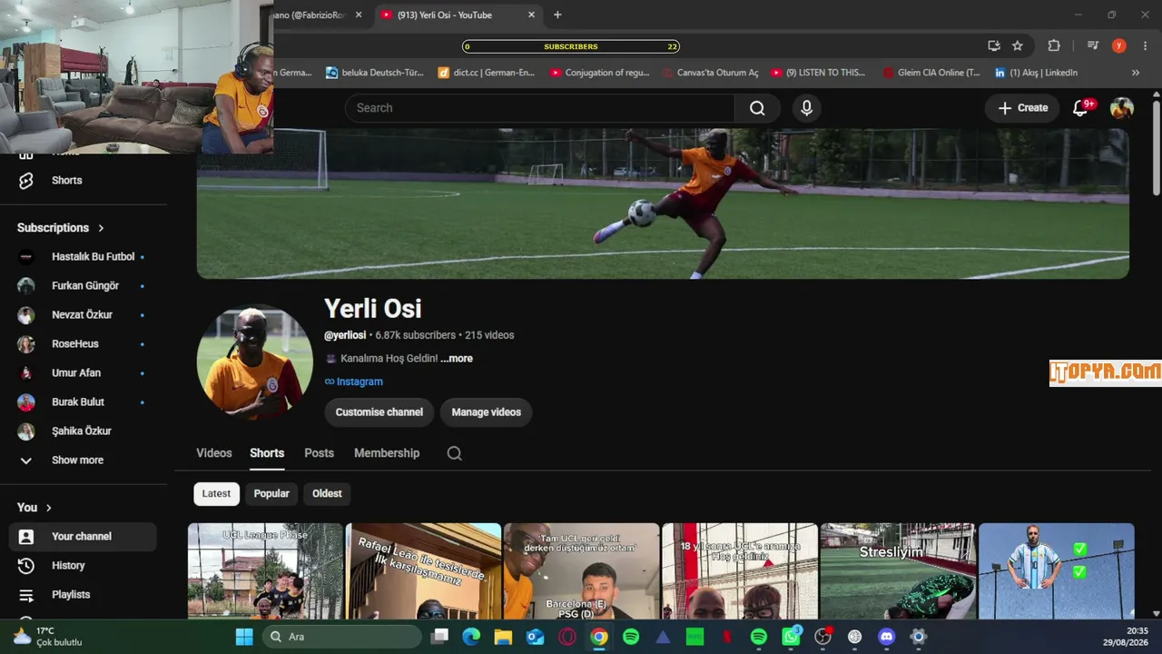The image size is (1162, 654).
Task: Click the install app icon in address bar
Action: point(994,46)
